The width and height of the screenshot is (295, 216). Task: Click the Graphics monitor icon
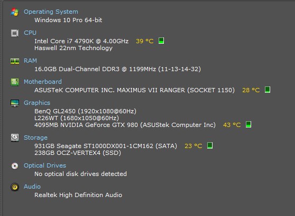coord(15,103)
